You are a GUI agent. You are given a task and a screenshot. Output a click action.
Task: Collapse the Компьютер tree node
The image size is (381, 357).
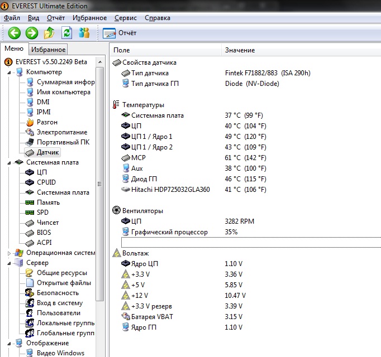click(x=9, y=72)
